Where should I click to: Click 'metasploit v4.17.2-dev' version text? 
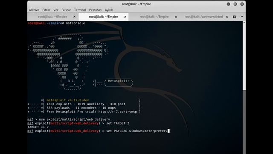pos(68,100)
